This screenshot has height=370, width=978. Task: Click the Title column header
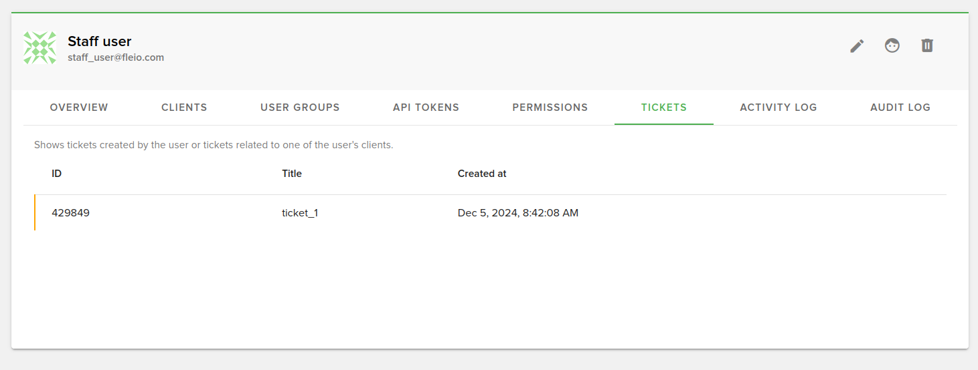click(x=292, y=174)
